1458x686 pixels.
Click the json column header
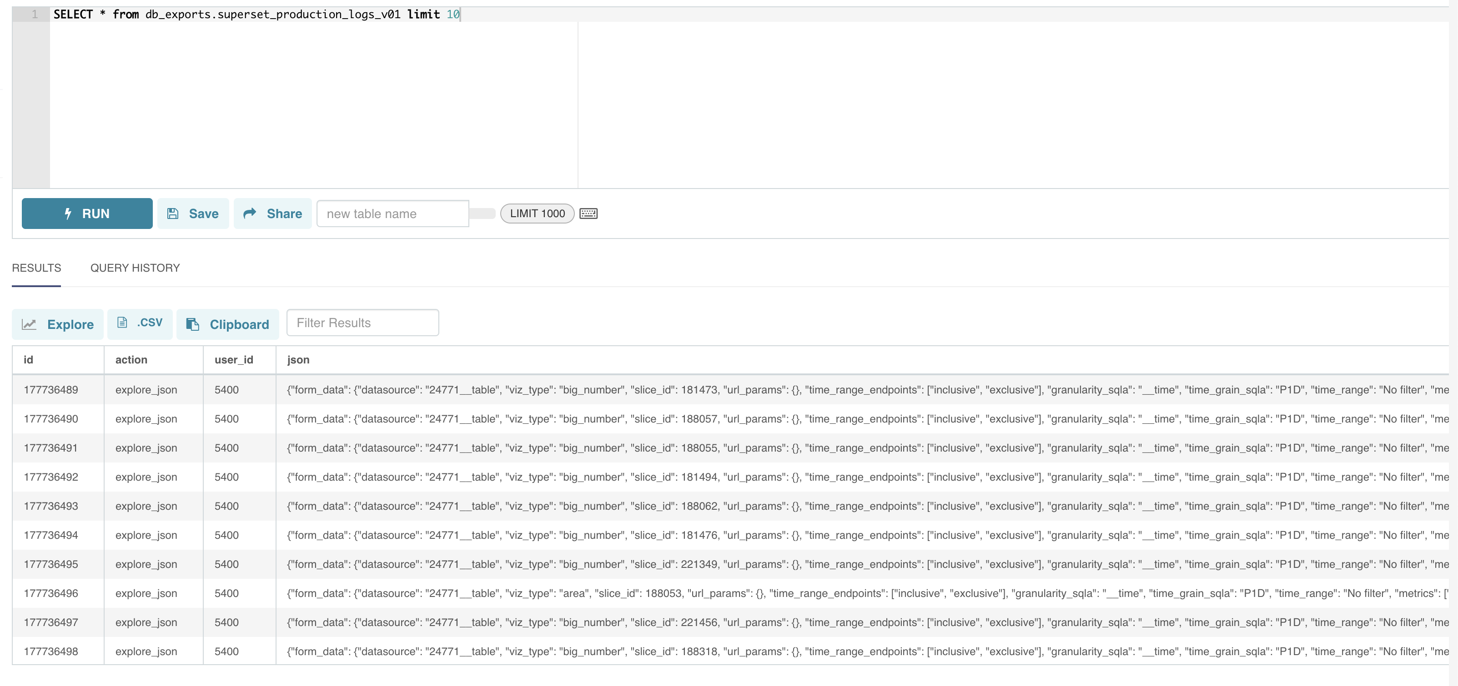click(298, 360)
